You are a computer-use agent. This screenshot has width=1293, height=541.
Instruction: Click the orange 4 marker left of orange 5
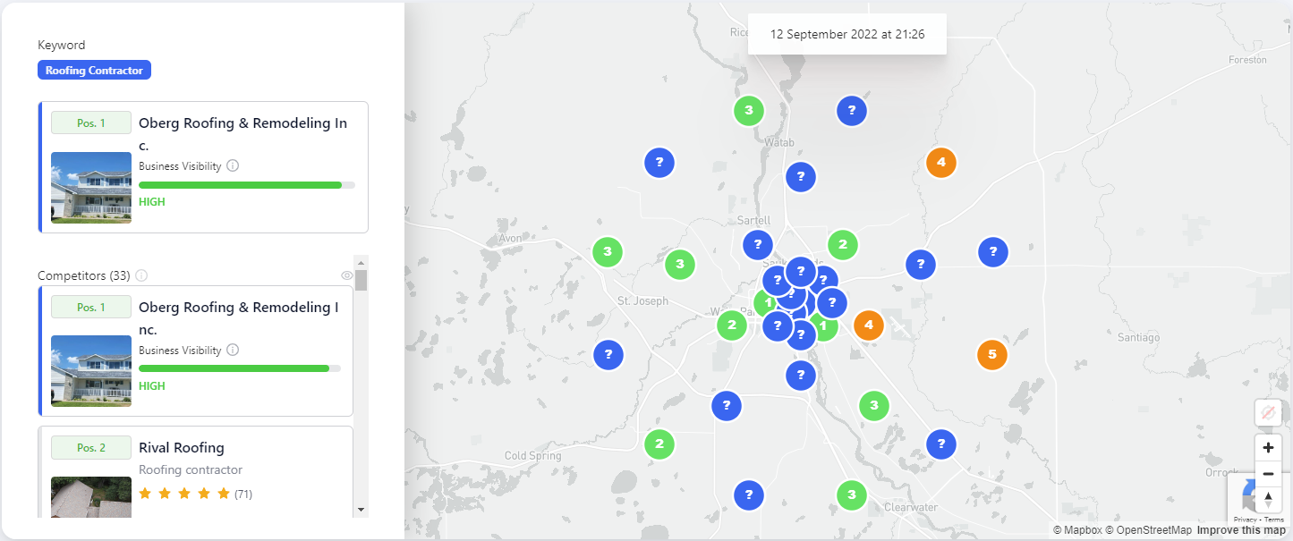click(869, 325)
